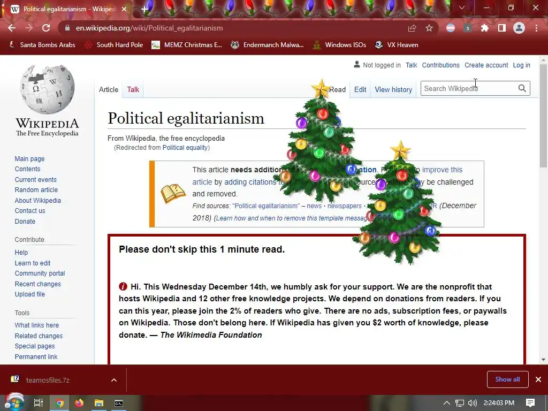Open Task View on the taskbar

[39, 403]
